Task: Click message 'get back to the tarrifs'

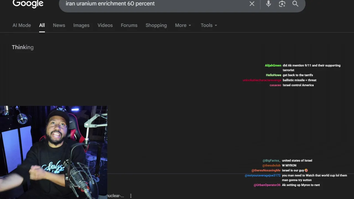Action: pos(298,75)
